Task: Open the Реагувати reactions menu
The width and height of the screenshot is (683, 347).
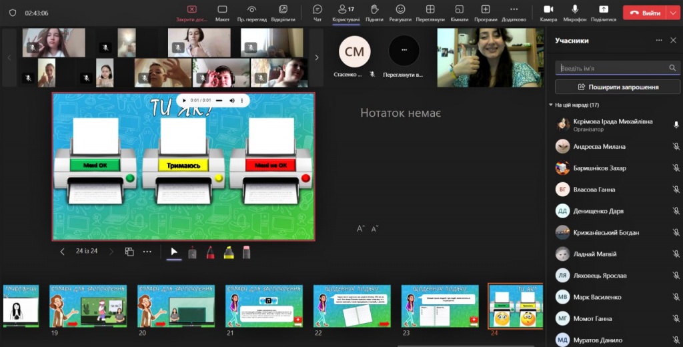Action: point(400,13)
